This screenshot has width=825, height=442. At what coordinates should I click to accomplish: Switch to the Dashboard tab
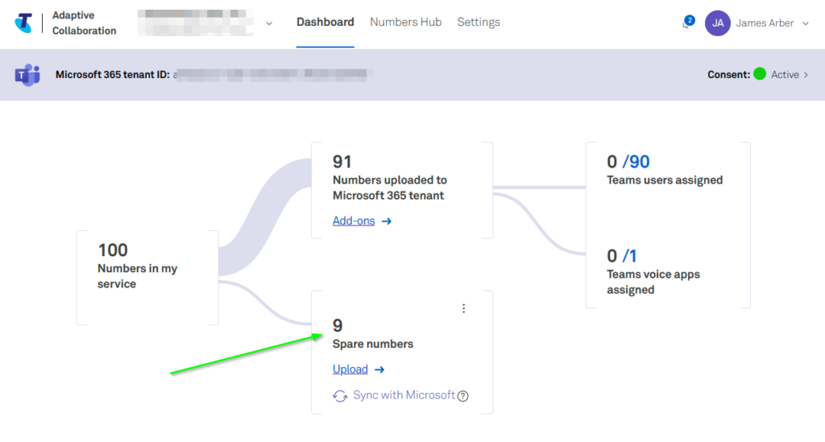click(x=325, y=22)
